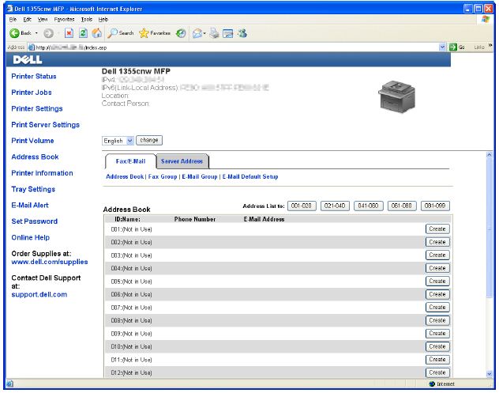The height and width of the screenshot is (393, 499).
Task: Expand the address bar URL dropdown
Action: pyautogui.click(x=441, y=48)
